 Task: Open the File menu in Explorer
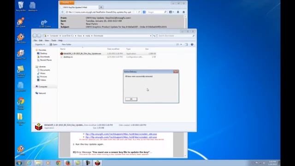pyautogui.click(x=35, y=41)
